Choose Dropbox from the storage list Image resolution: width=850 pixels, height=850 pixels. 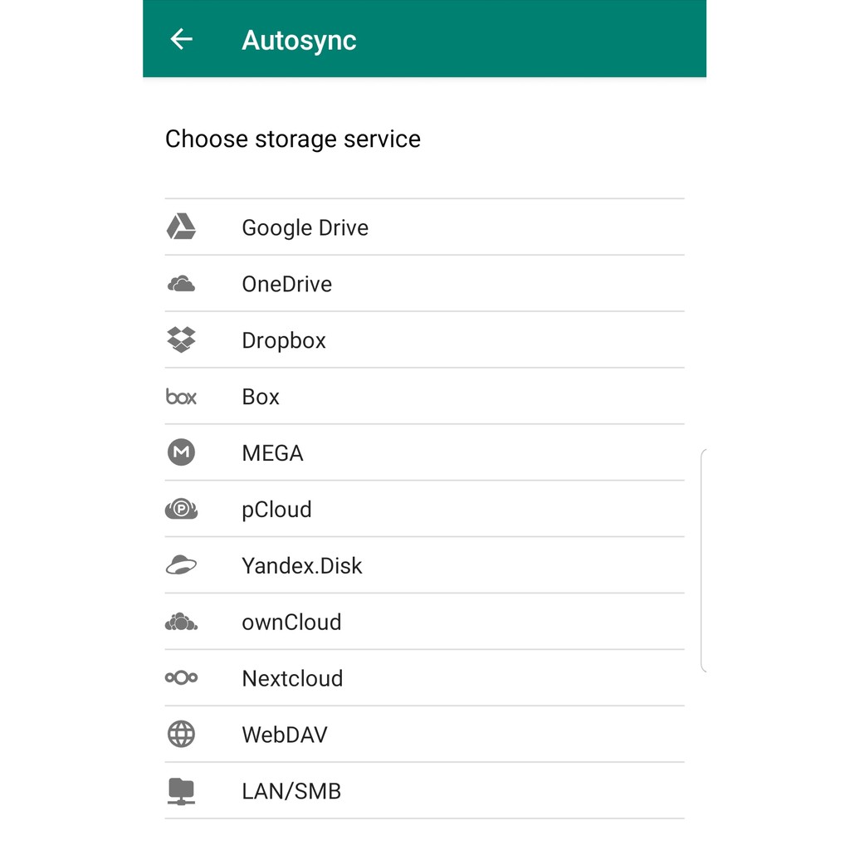[x=284, y=340]
